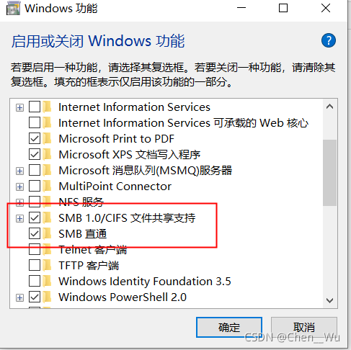The image size is (351, 350).
Task: Click the folder icon beside TFTP 客户端
Action: [48, 265]
